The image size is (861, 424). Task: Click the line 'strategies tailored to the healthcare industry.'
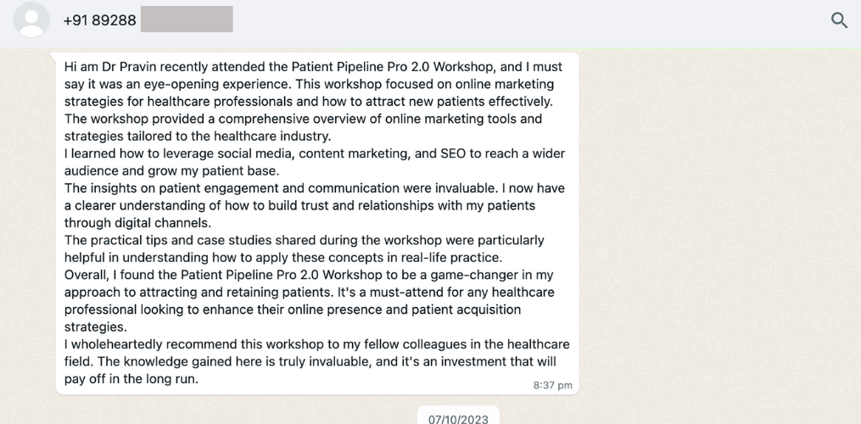click(x=198, y=136)
